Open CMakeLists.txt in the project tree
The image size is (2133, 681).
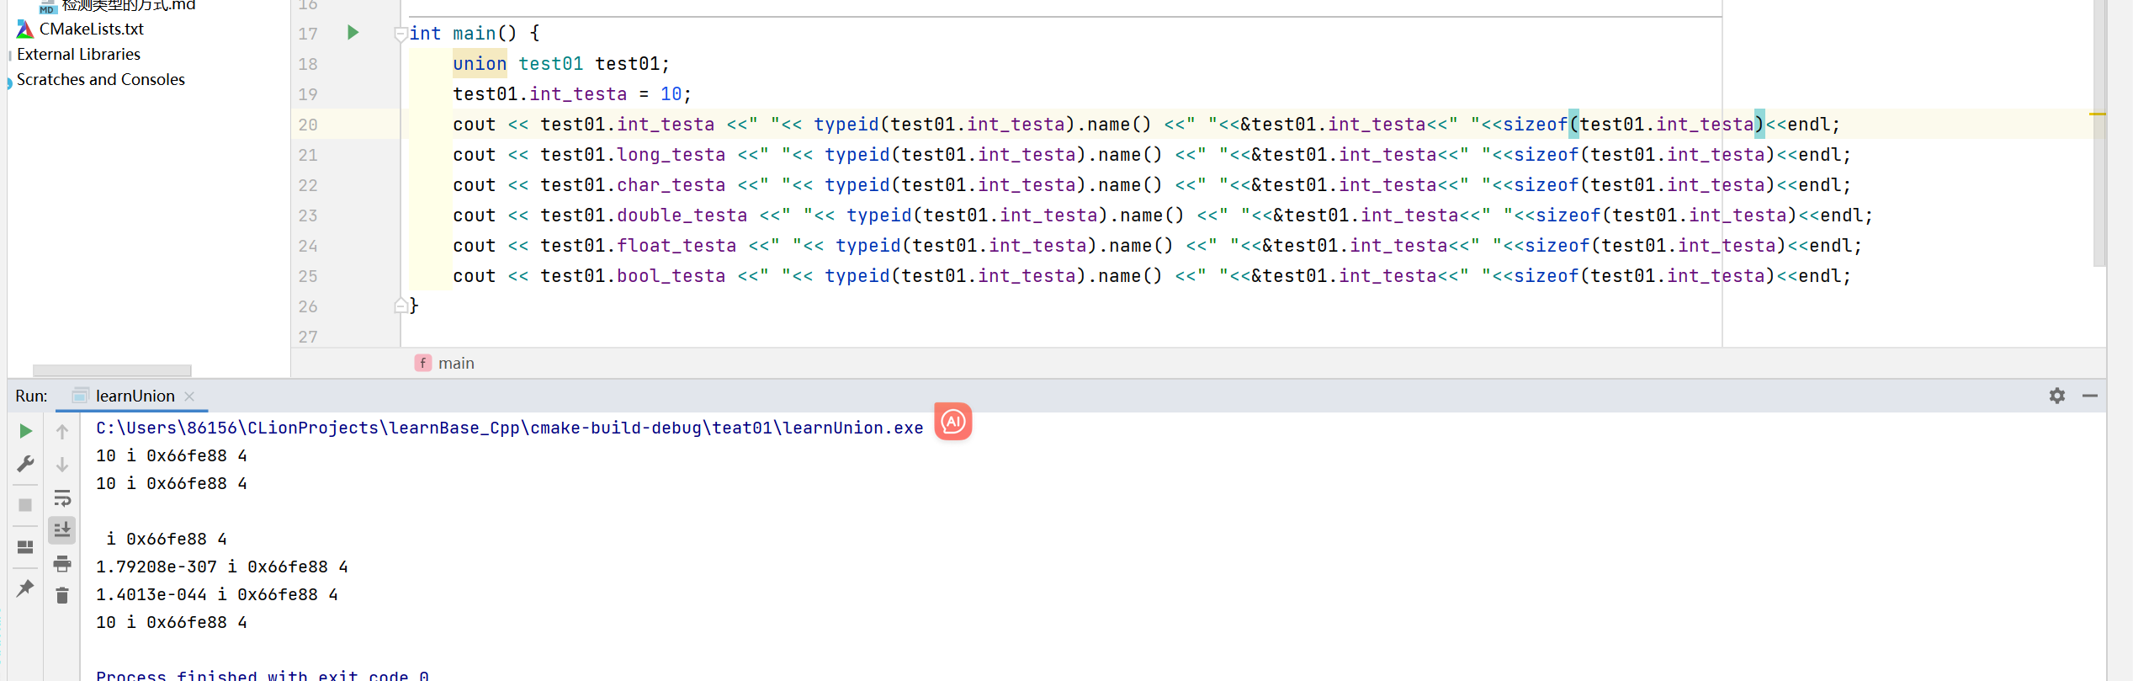tap(91, 29)
